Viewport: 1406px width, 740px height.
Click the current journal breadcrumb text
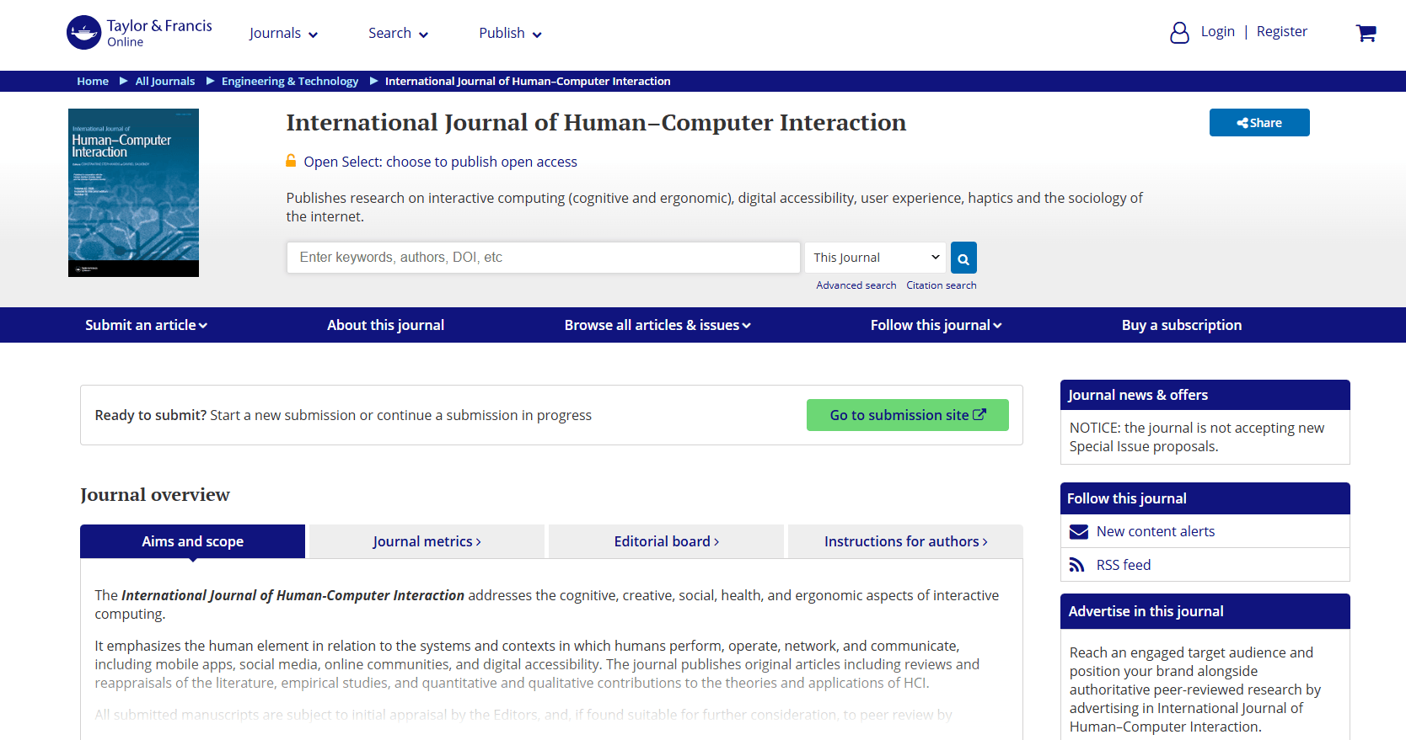[528, 81]
